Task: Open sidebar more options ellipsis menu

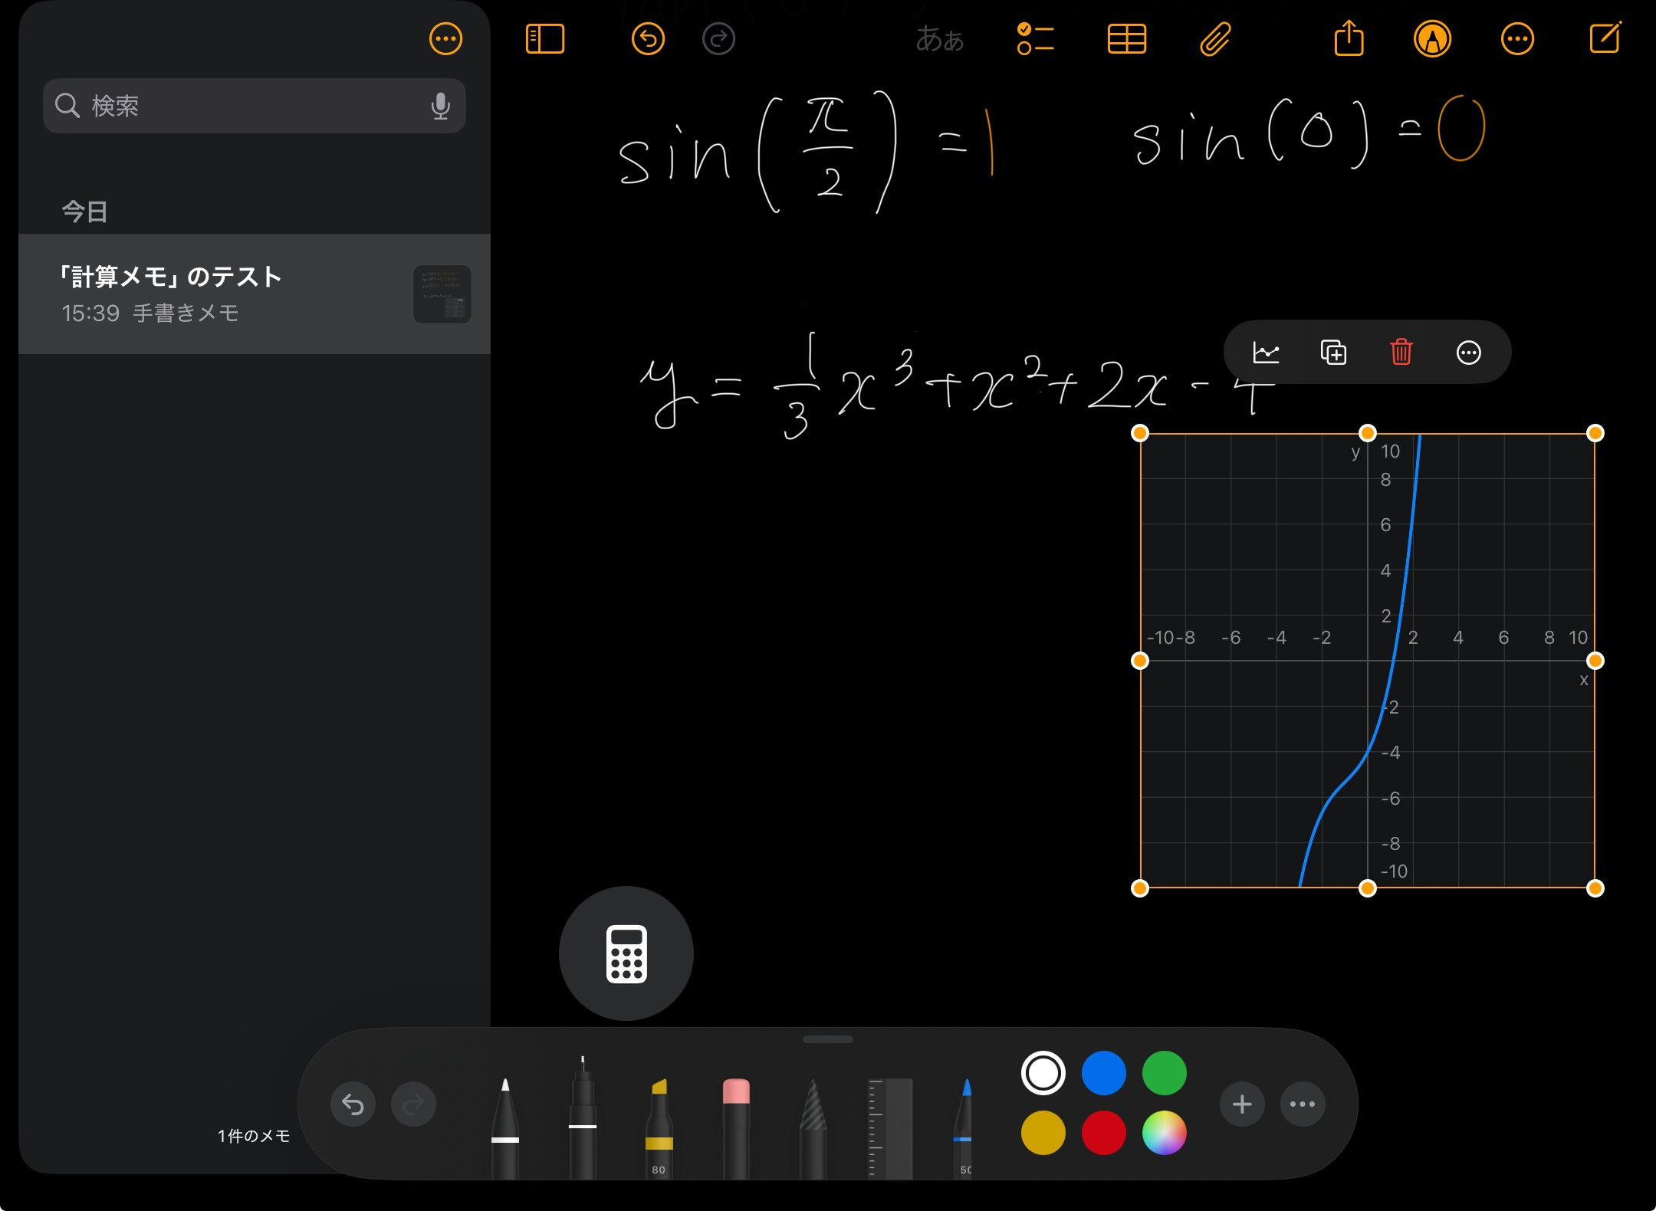Action: point(445,39)
